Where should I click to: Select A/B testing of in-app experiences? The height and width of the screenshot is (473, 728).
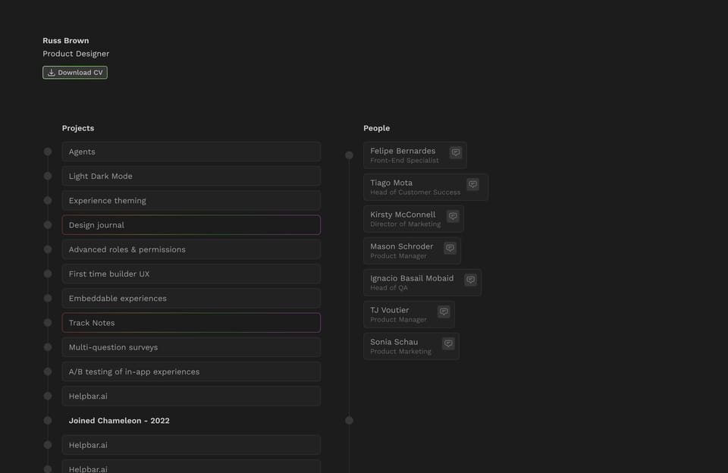191,371
